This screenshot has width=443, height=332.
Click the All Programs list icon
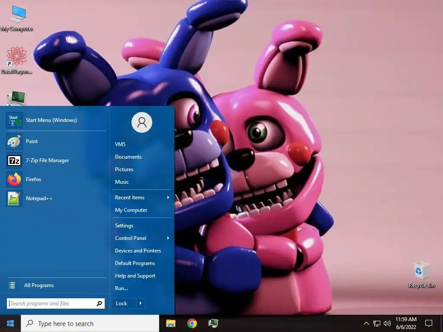12,285
